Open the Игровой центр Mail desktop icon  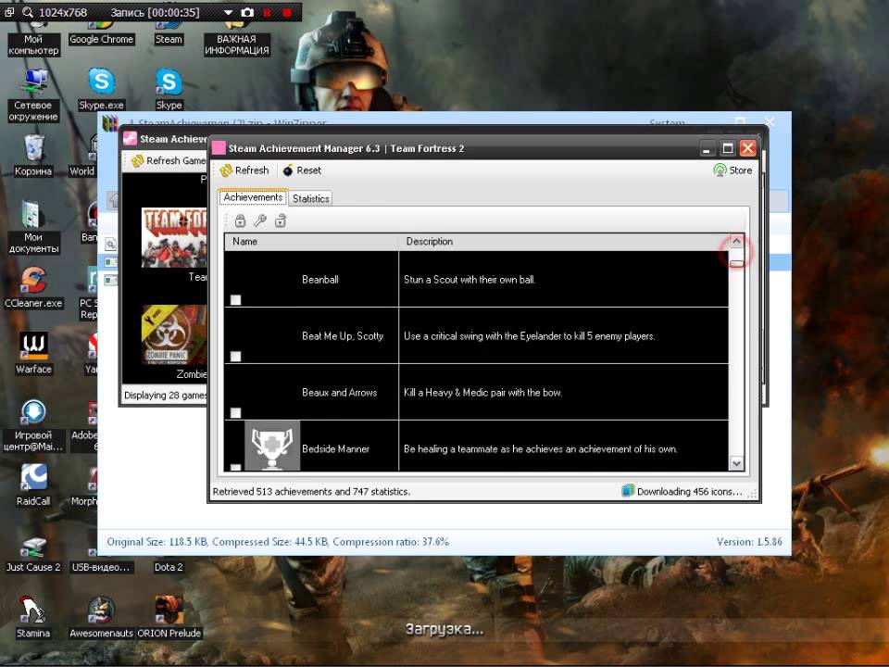33,424
